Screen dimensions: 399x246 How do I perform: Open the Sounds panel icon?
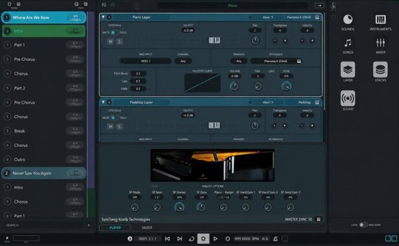click(x=348, y=19)
